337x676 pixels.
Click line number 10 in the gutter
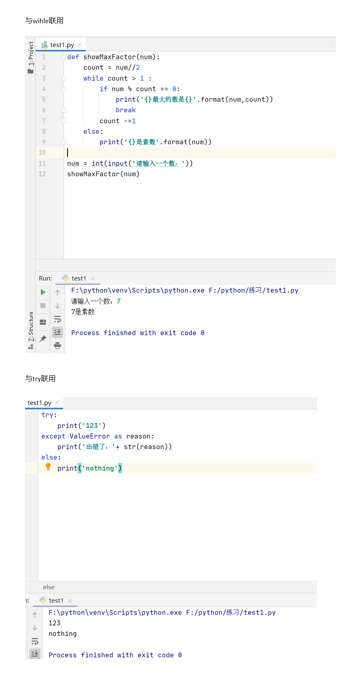pos(42,153)
